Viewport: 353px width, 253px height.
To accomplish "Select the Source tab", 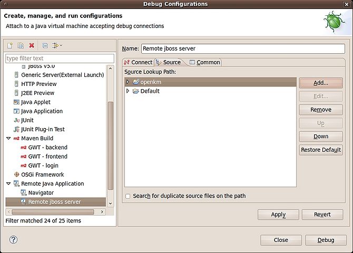I will tap(169, 62).
